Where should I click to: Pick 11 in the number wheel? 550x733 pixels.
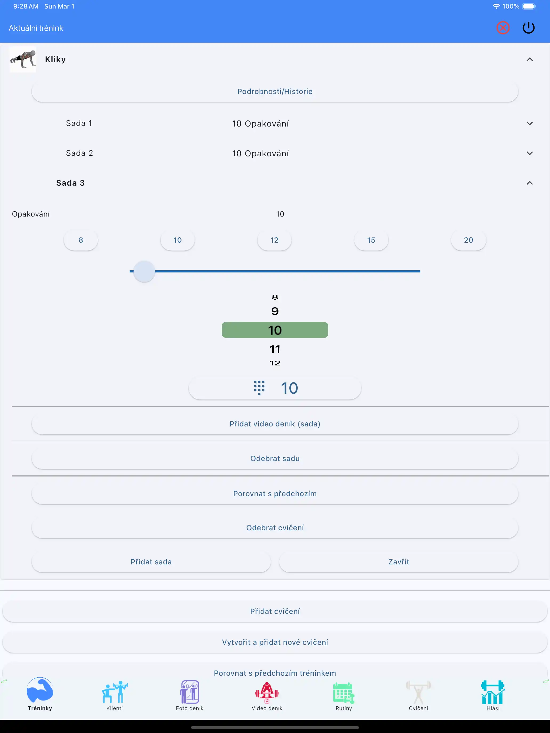tap(275, 349)
